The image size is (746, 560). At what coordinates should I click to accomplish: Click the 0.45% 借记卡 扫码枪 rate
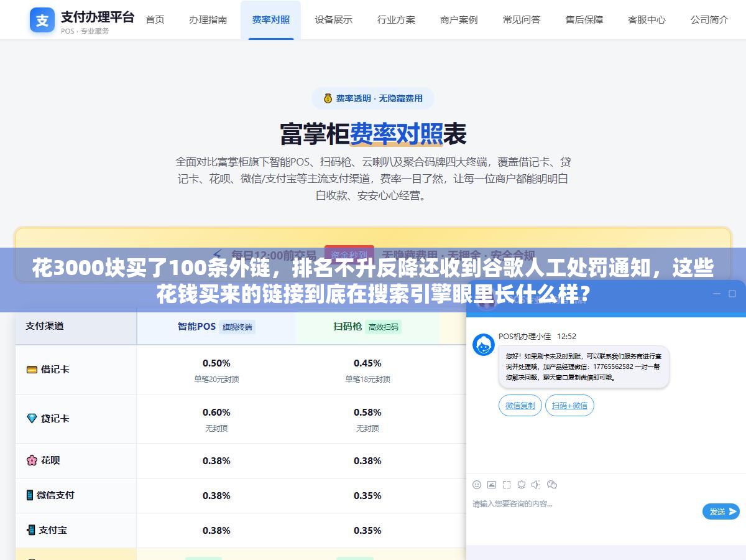(367, 363)
